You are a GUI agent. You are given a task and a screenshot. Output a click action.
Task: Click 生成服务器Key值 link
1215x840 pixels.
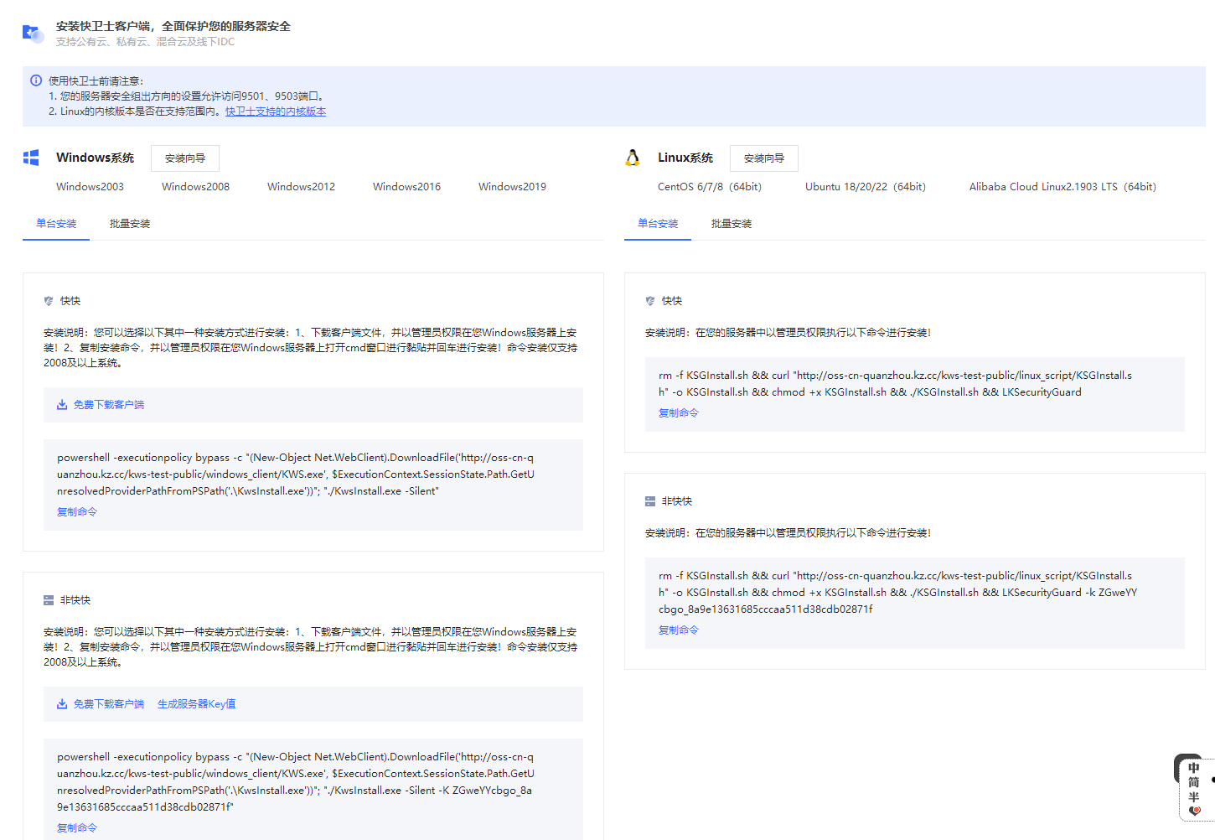pos(196,704)
